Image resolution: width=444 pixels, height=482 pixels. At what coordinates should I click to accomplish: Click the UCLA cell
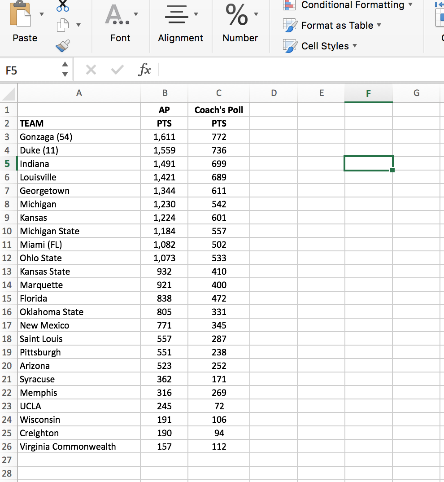pos(79,406)
